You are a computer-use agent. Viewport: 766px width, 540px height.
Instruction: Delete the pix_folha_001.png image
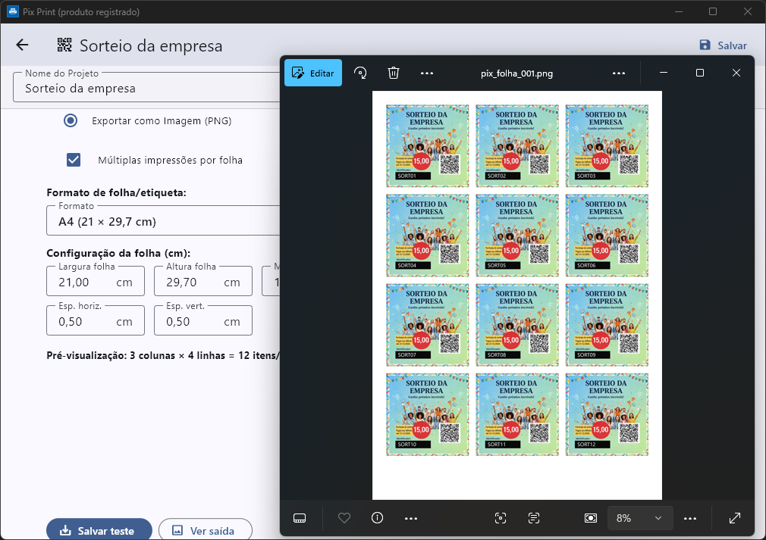click(x=394, y=73)
